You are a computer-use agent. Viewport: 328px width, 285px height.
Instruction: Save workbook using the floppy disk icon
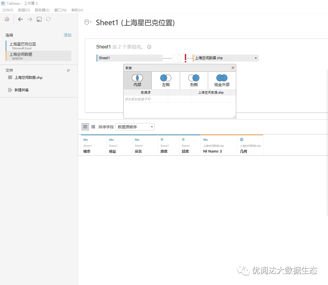coord(39,19)
